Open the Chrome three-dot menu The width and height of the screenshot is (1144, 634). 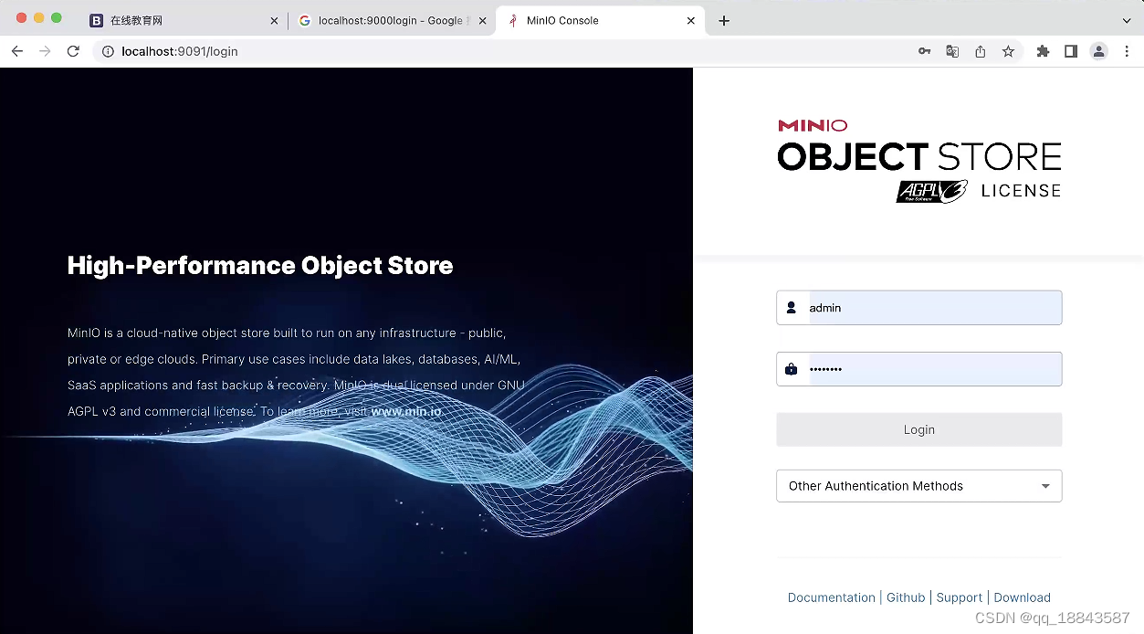click(x=1128, y=52)
